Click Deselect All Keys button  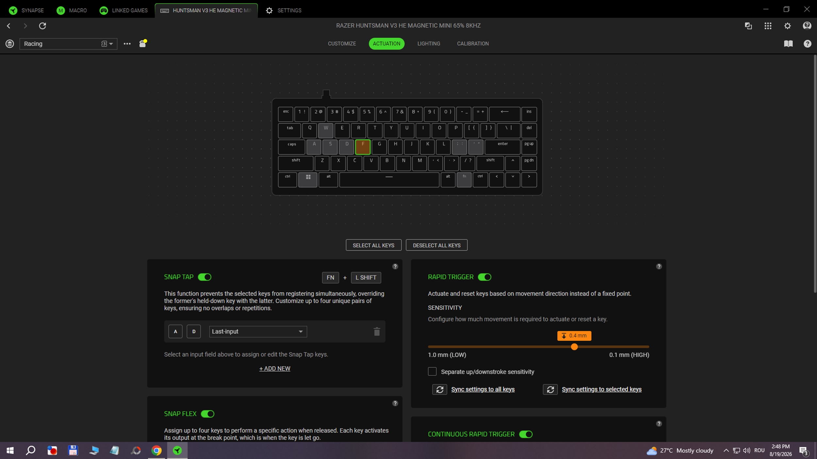(x=436, y=245)
